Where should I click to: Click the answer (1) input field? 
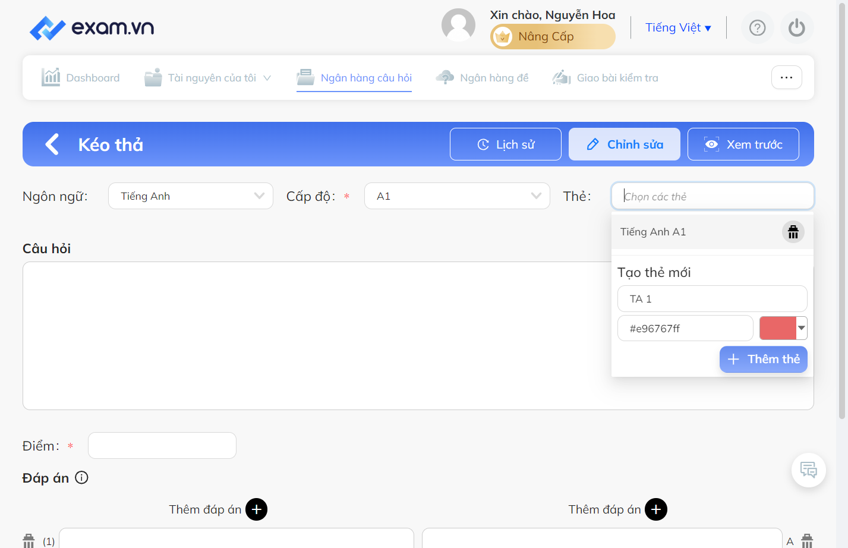click(x=237, y=538)
